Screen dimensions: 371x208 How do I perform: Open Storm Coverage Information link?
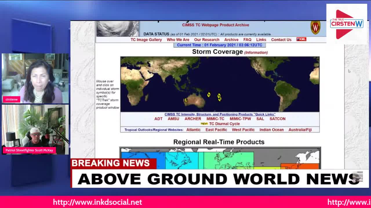coord(256,53)
